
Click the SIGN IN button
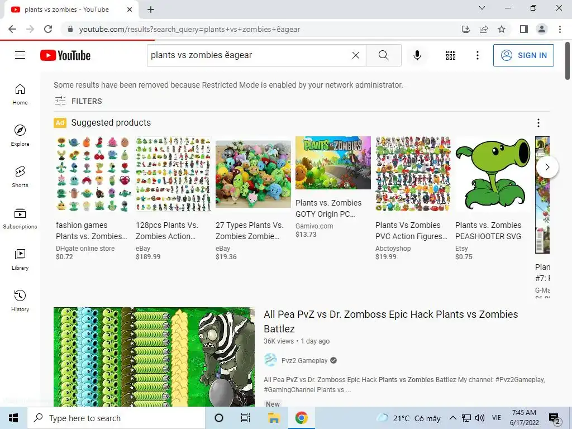[523, 55]
